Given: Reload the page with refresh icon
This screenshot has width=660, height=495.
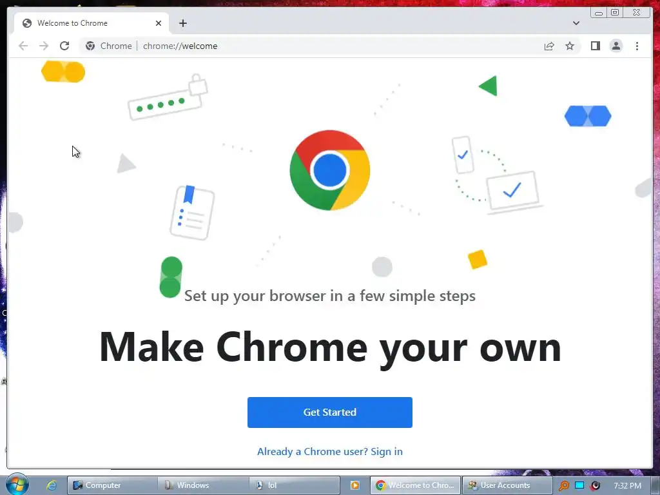Looking at the screenshot, I should (64, 46).
